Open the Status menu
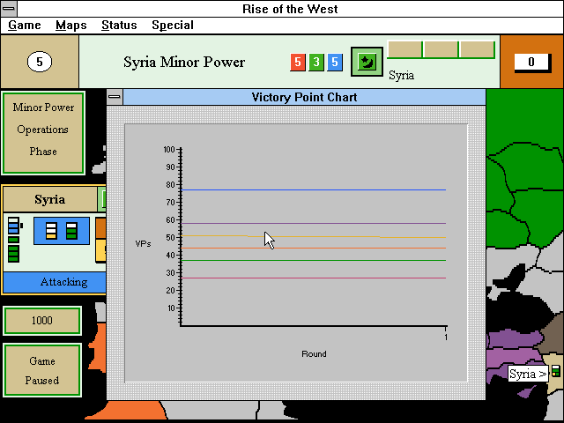This screenshot has height=423, width=564. [x=119, y=26]
